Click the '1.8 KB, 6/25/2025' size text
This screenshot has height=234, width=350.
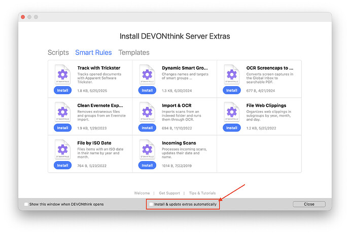coord(92,91)
